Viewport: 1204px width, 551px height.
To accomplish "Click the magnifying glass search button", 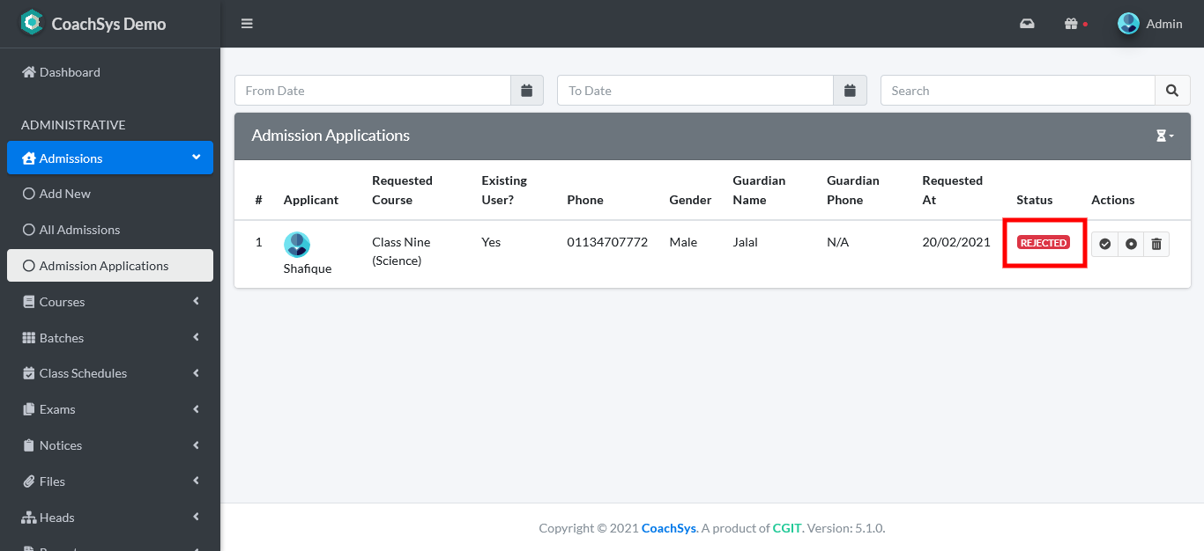I will click(x=1171, y=91).
